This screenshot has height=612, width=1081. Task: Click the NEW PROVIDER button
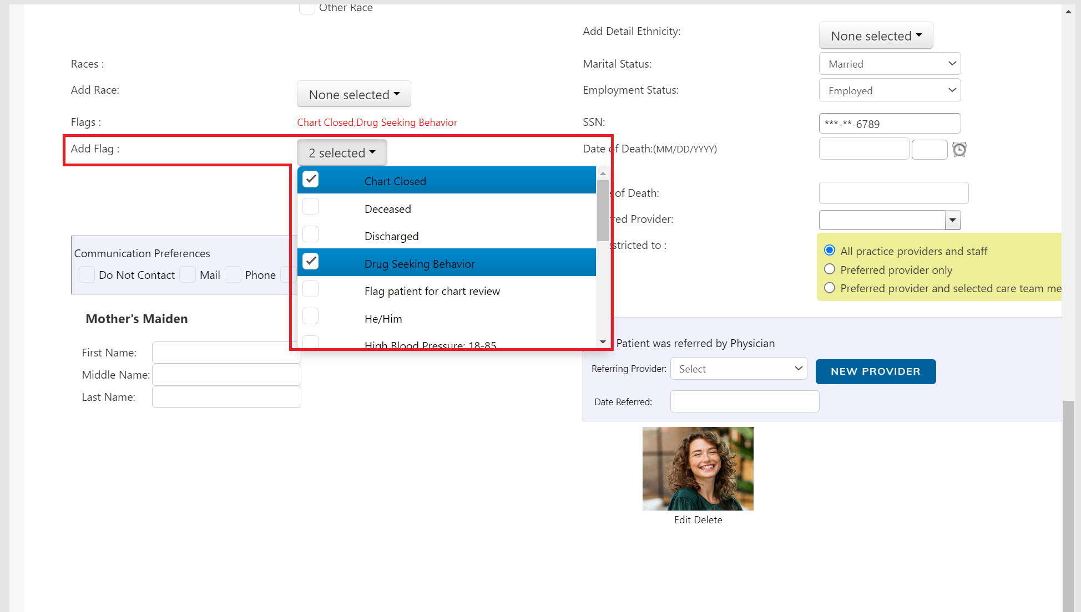click(875, 371)
